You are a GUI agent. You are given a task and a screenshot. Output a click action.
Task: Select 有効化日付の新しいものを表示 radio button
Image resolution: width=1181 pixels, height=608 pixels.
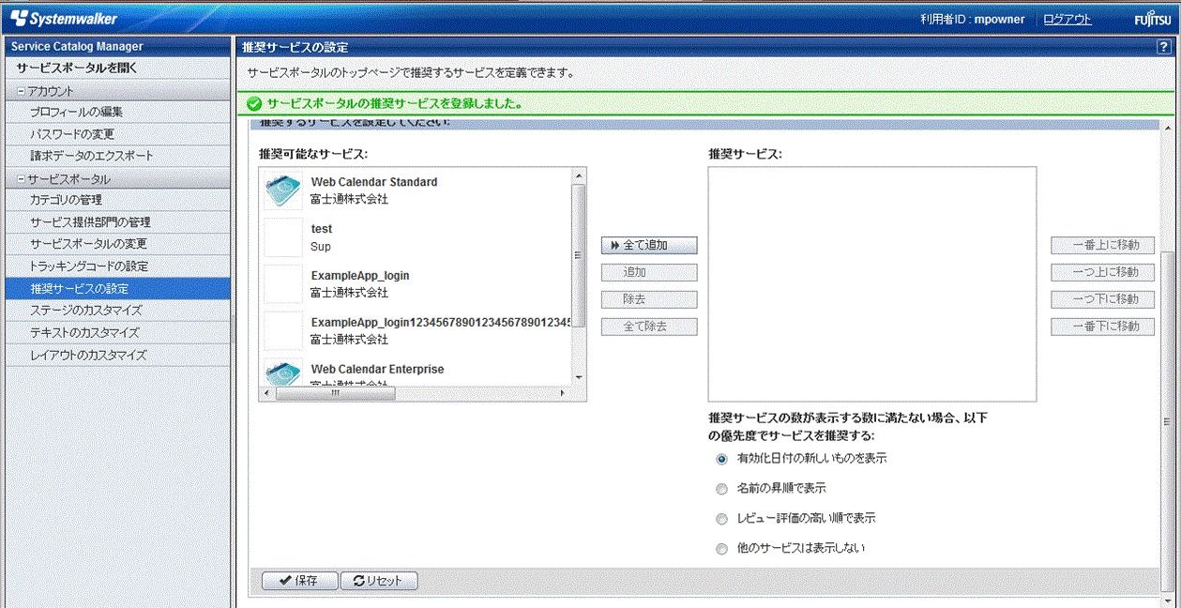721,459
